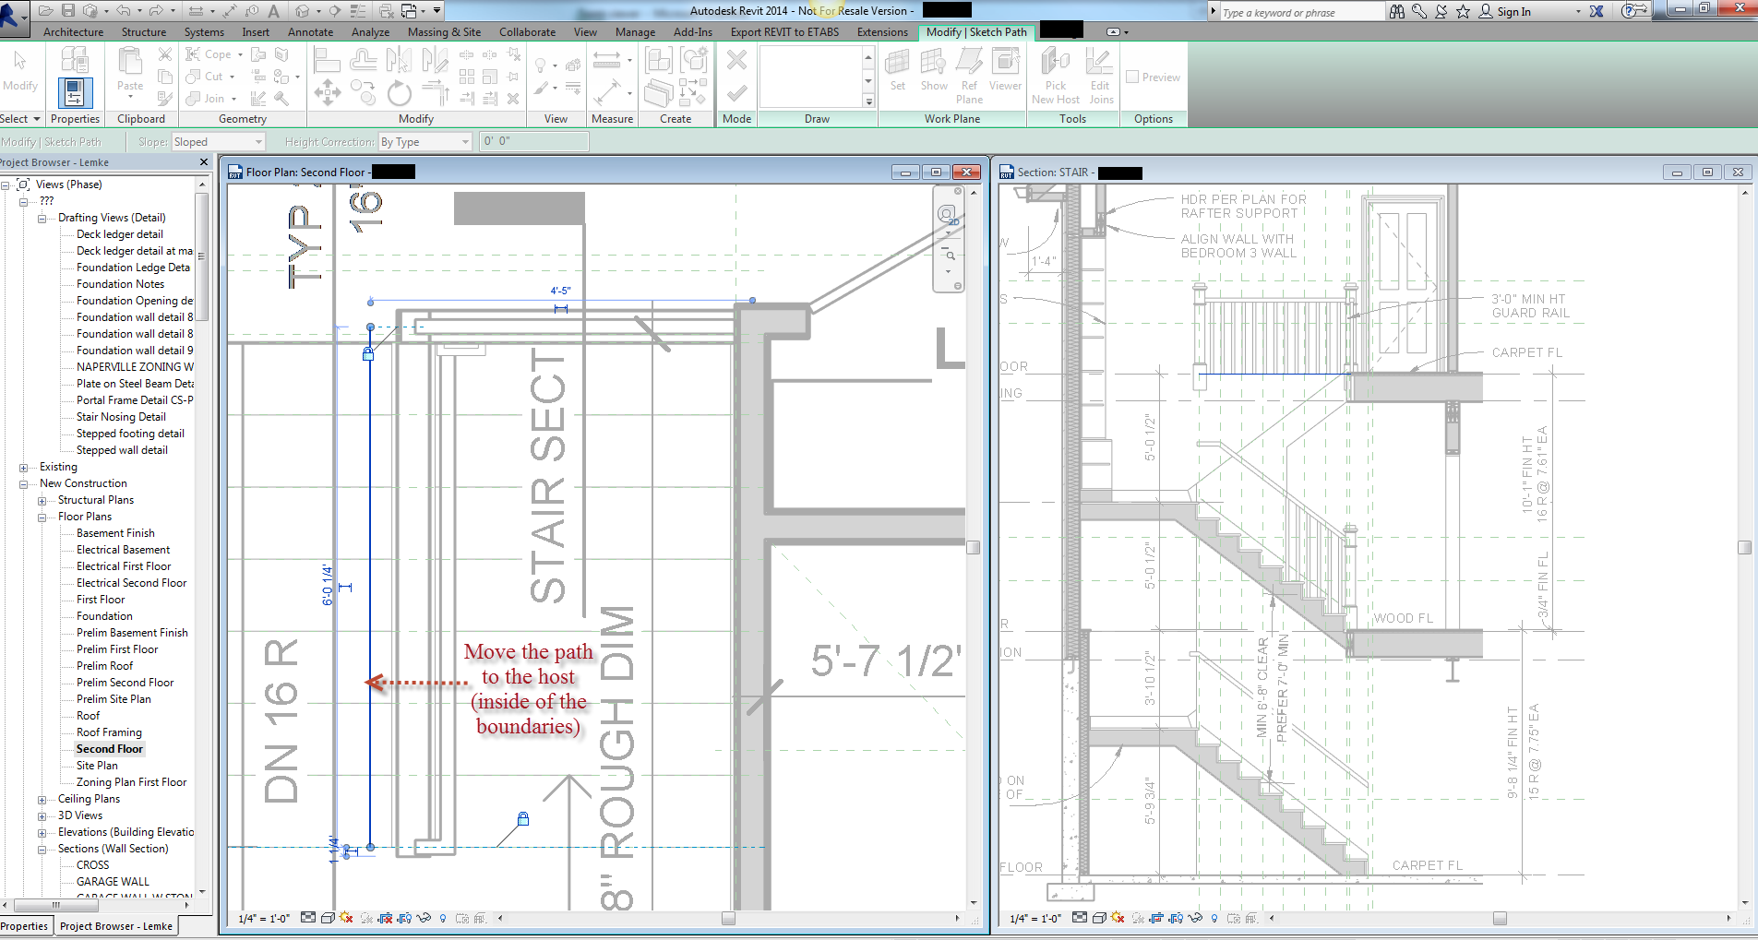Open the work plane Viewer
This screenshot has width=1758, height=940.
tap(1005, 70)
